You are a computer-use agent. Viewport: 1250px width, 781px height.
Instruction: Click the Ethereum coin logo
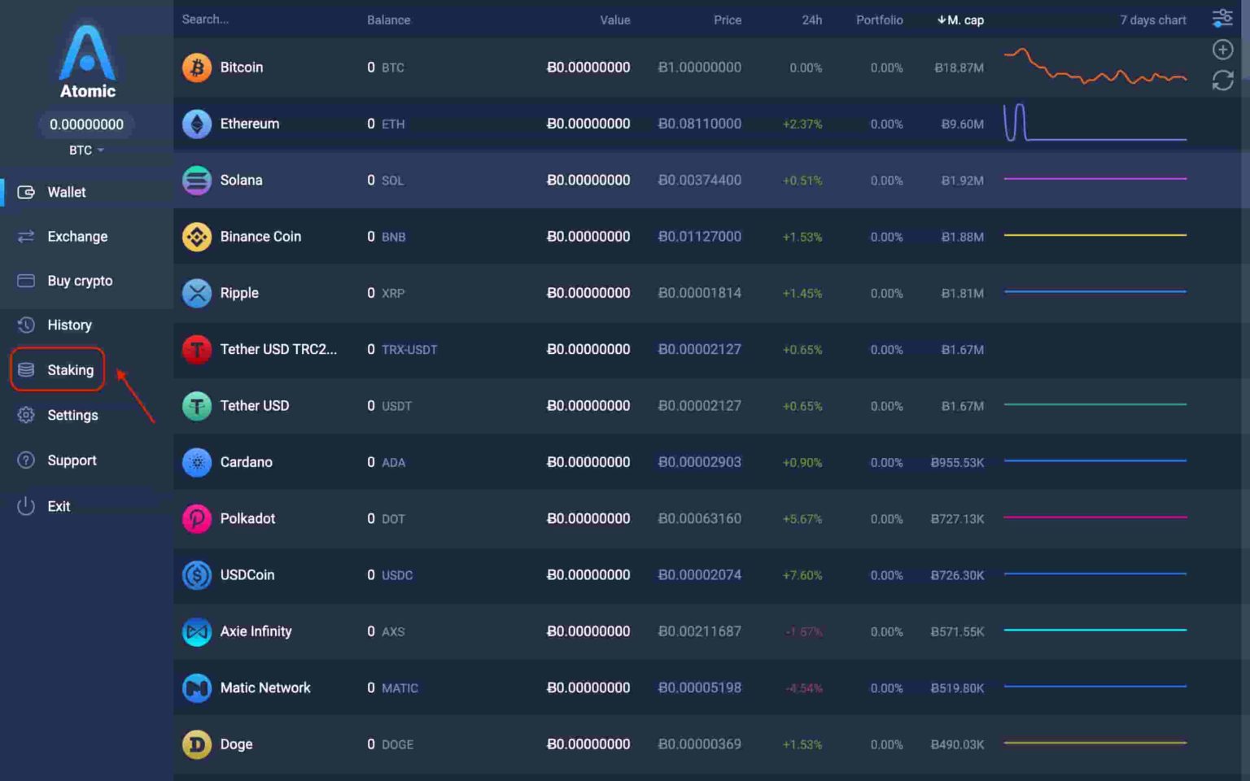pyautogui.click(x=196, y=124)
